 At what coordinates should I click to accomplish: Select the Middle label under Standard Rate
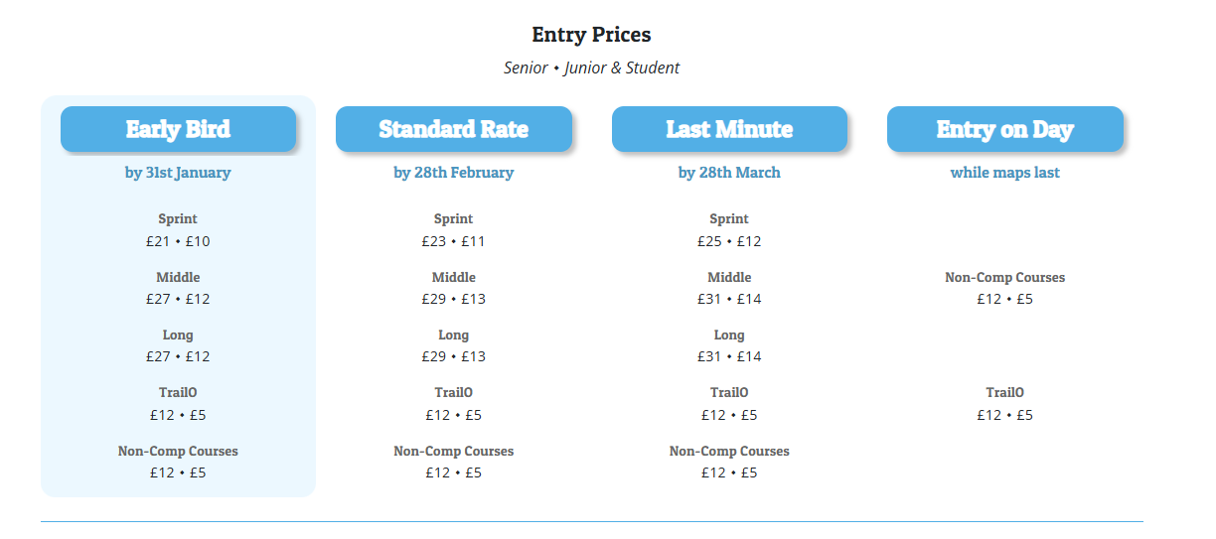pyautogui.click(x=453, y=277)
